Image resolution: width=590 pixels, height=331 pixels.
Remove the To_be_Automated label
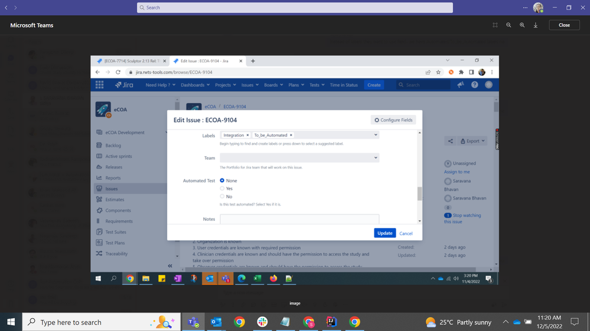pos(291,135)
